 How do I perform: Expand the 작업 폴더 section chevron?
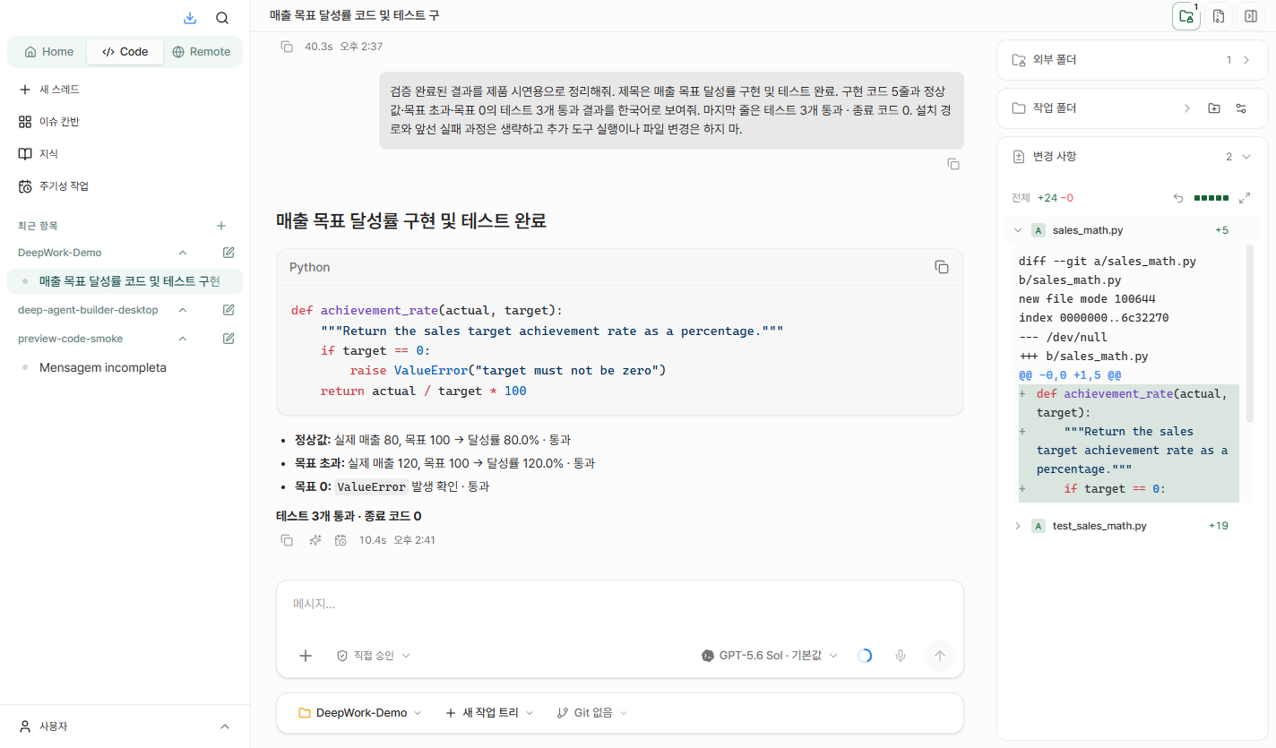[1187, 108]
